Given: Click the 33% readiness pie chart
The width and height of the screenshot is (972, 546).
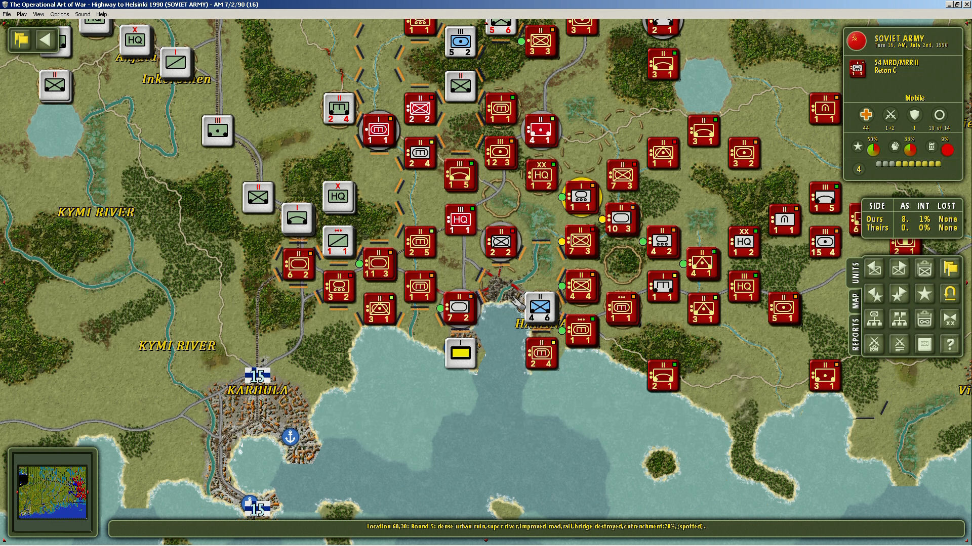Looking at the screenshot, I should point(910,150).
